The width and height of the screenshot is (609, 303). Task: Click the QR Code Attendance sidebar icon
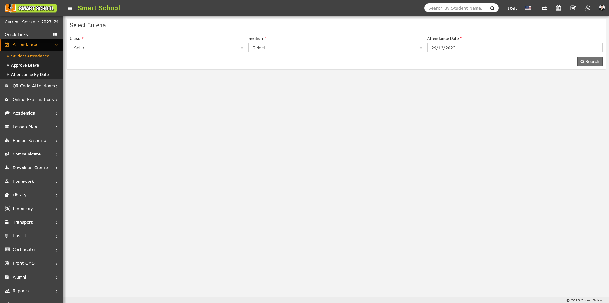click(7, 86)
